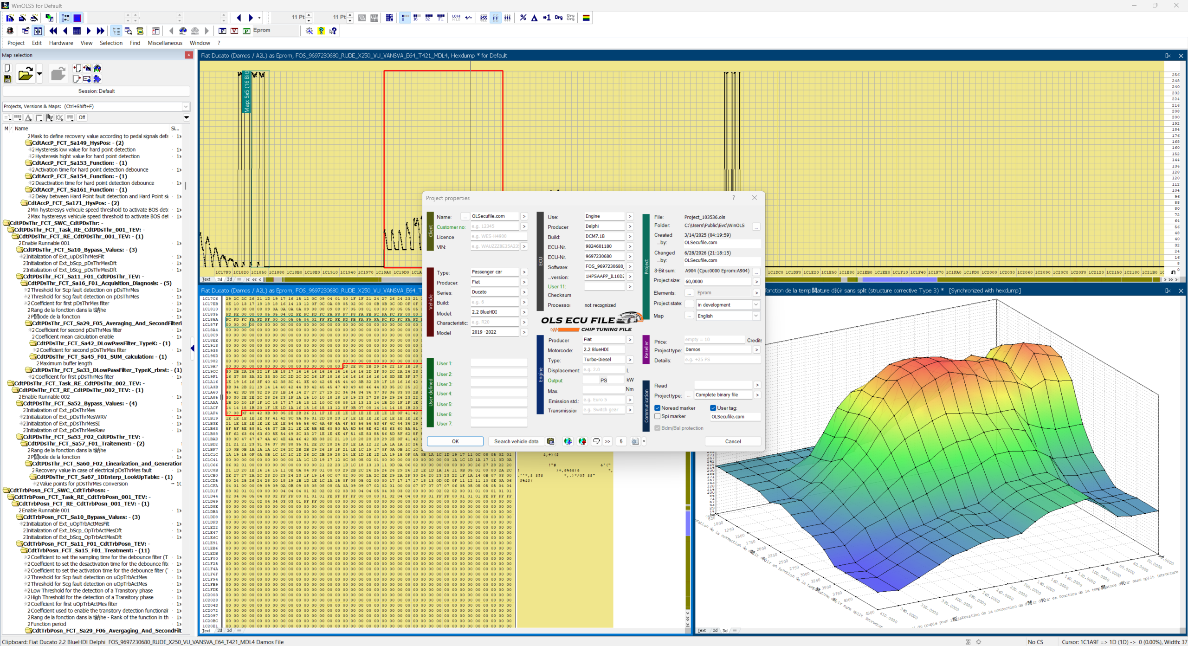Open the rainbow color settings icon
Screen dimensions: 1188x646
[586, 18]
